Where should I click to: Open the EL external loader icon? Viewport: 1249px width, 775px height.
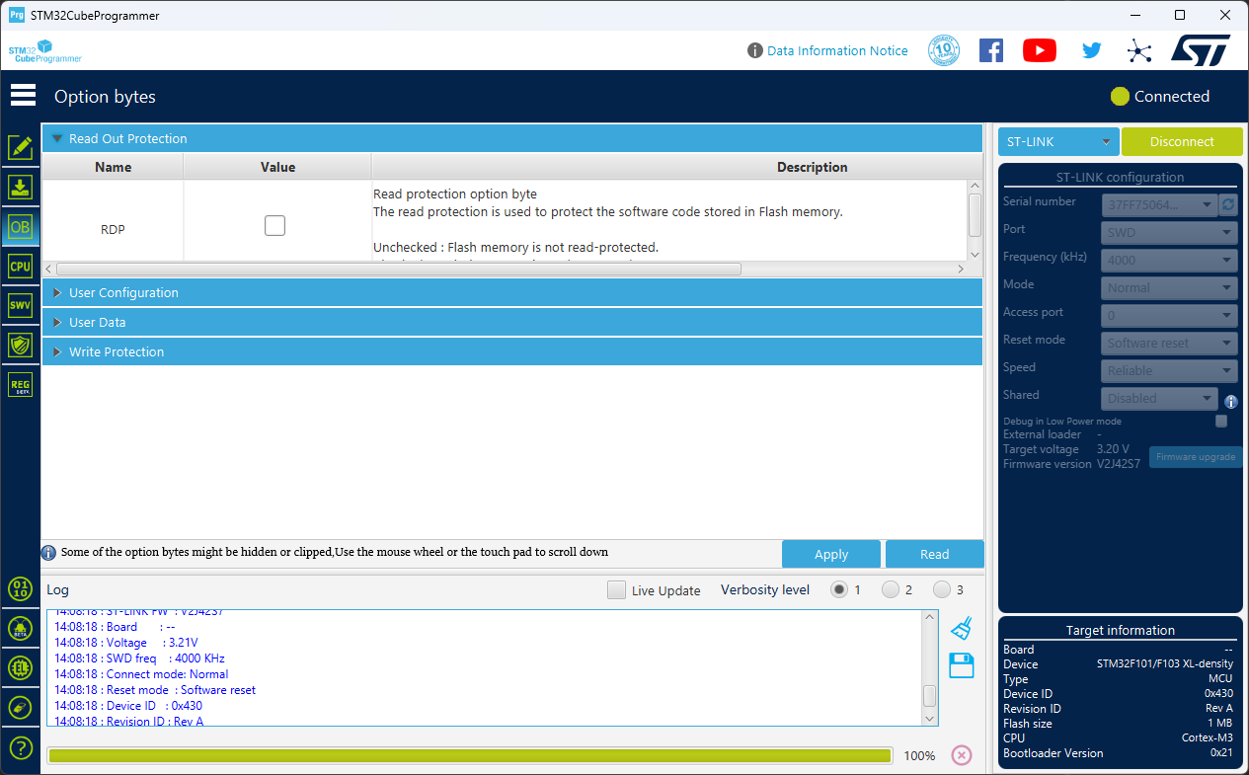tap(21, 668)
